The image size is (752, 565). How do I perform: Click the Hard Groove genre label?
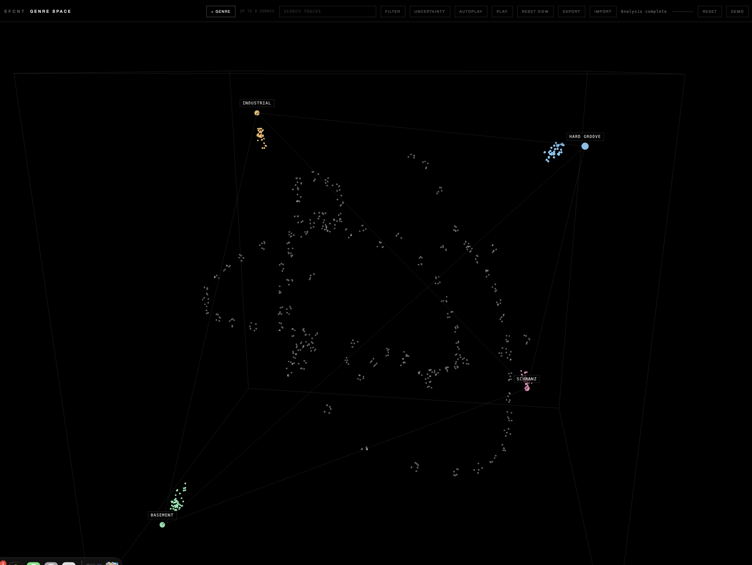point(585,137)
